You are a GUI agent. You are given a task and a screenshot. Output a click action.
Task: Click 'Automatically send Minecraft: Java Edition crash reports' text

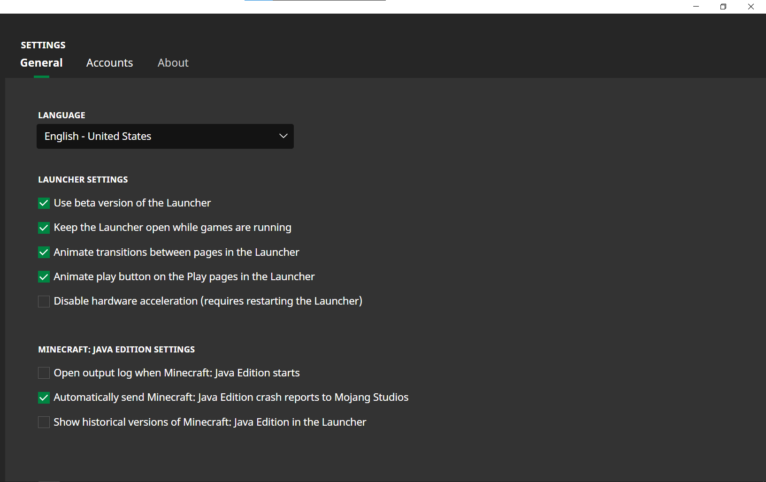pyautogui.click(x=231, y=398)
